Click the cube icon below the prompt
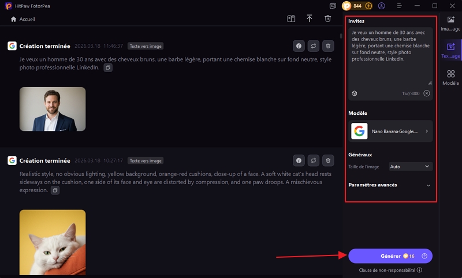 355,93
